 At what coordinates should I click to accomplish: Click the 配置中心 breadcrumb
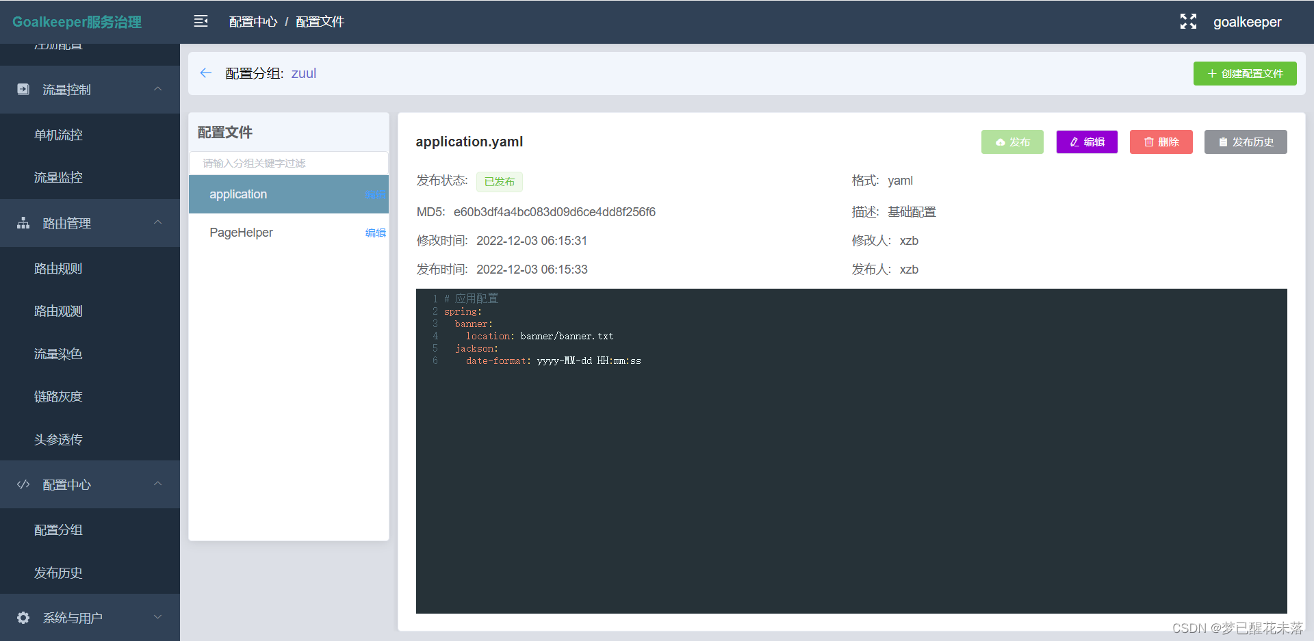point(253,22)
